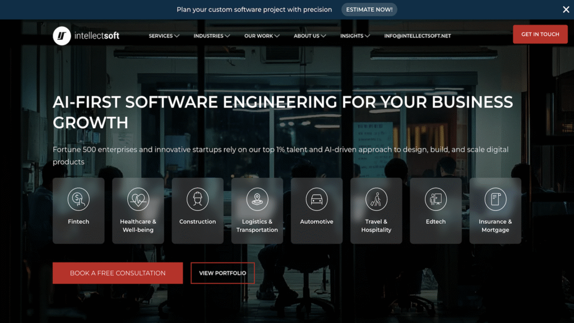Go to homepage via Intellectsoft logo
This screenshot has height=323, width=574.
(x=86, y=36)
